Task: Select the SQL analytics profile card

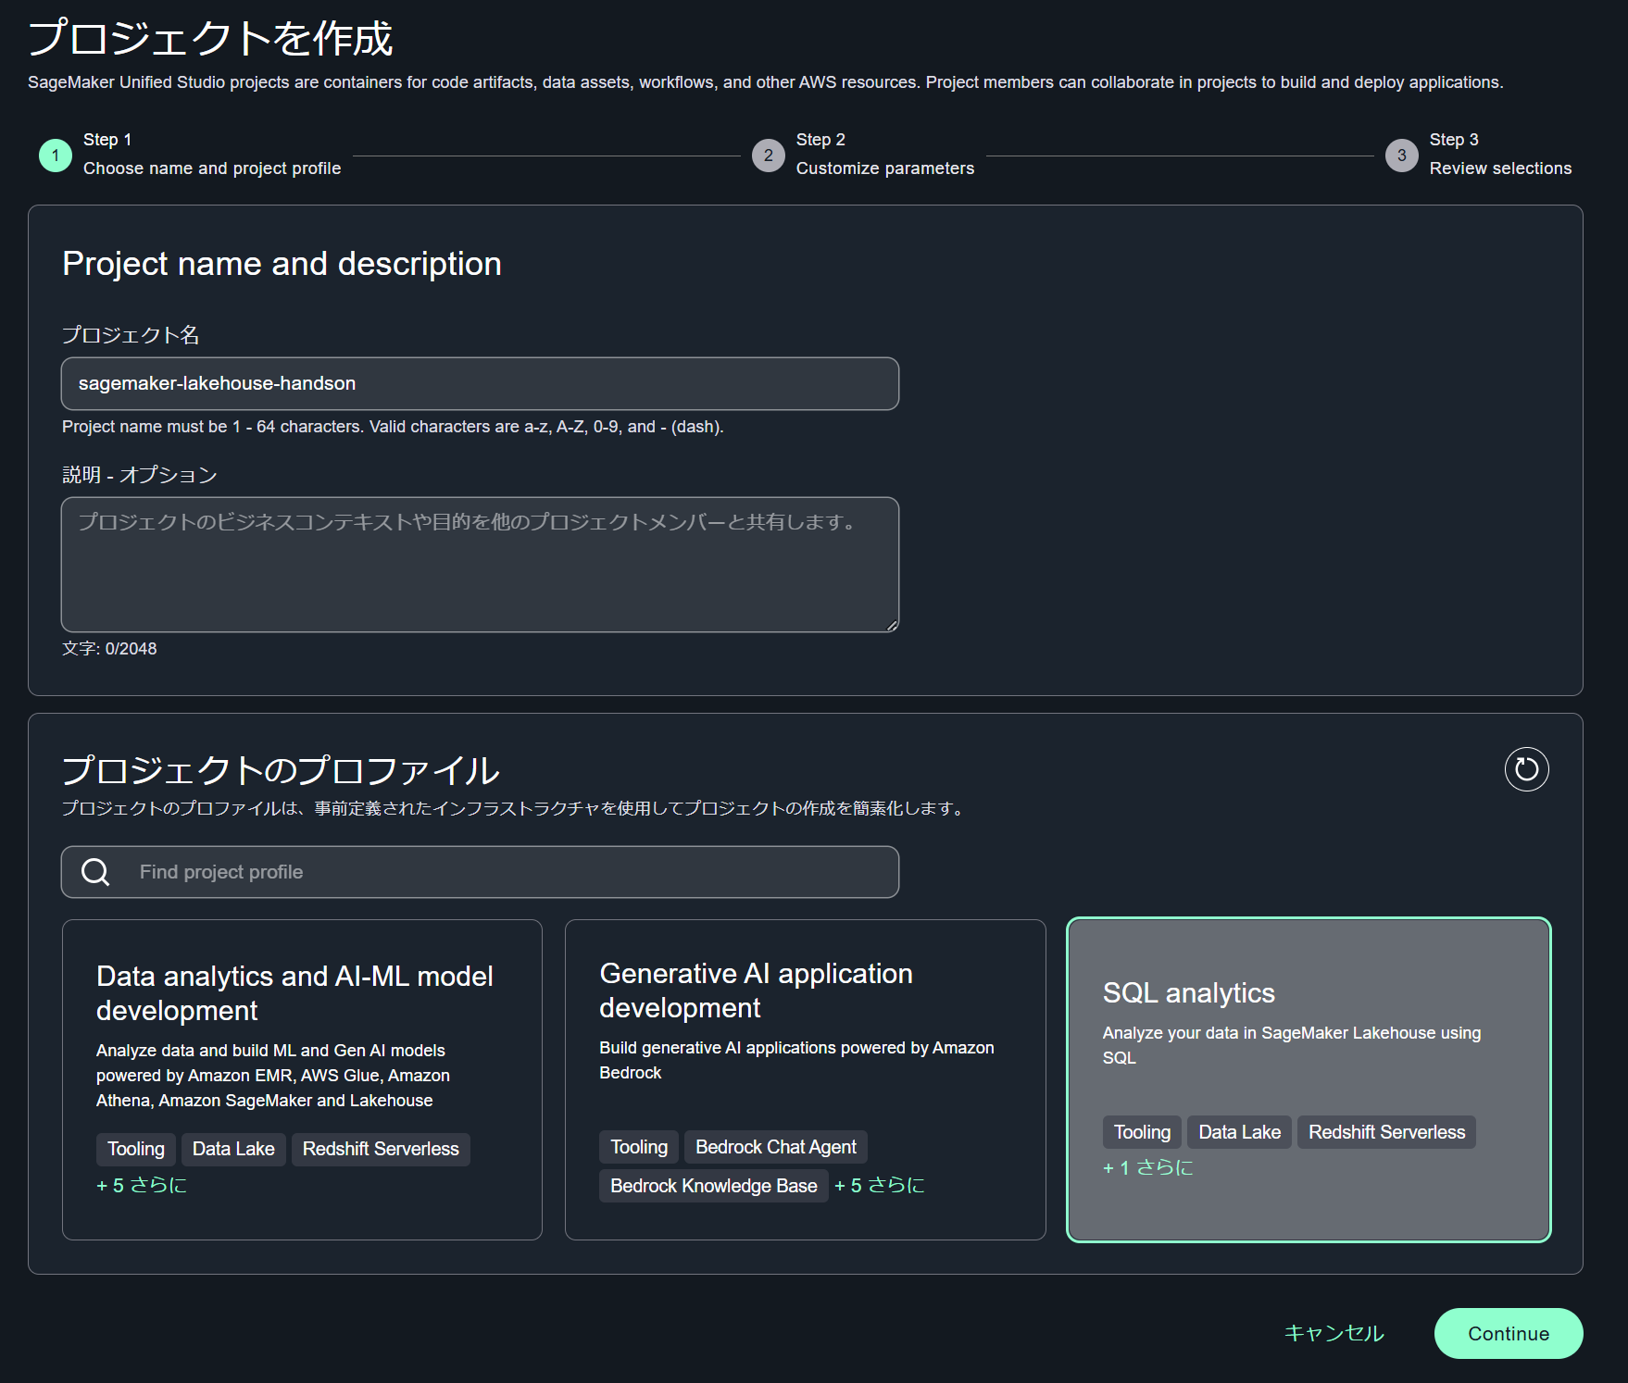Action: (1309, 1079)
